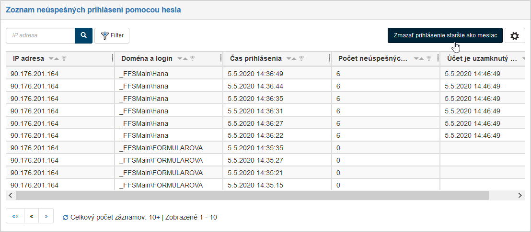531x232 pixels.
Task: Sort by Počet neúspešných column arrows
Action: pyautogui.click(x=419, y=58)
